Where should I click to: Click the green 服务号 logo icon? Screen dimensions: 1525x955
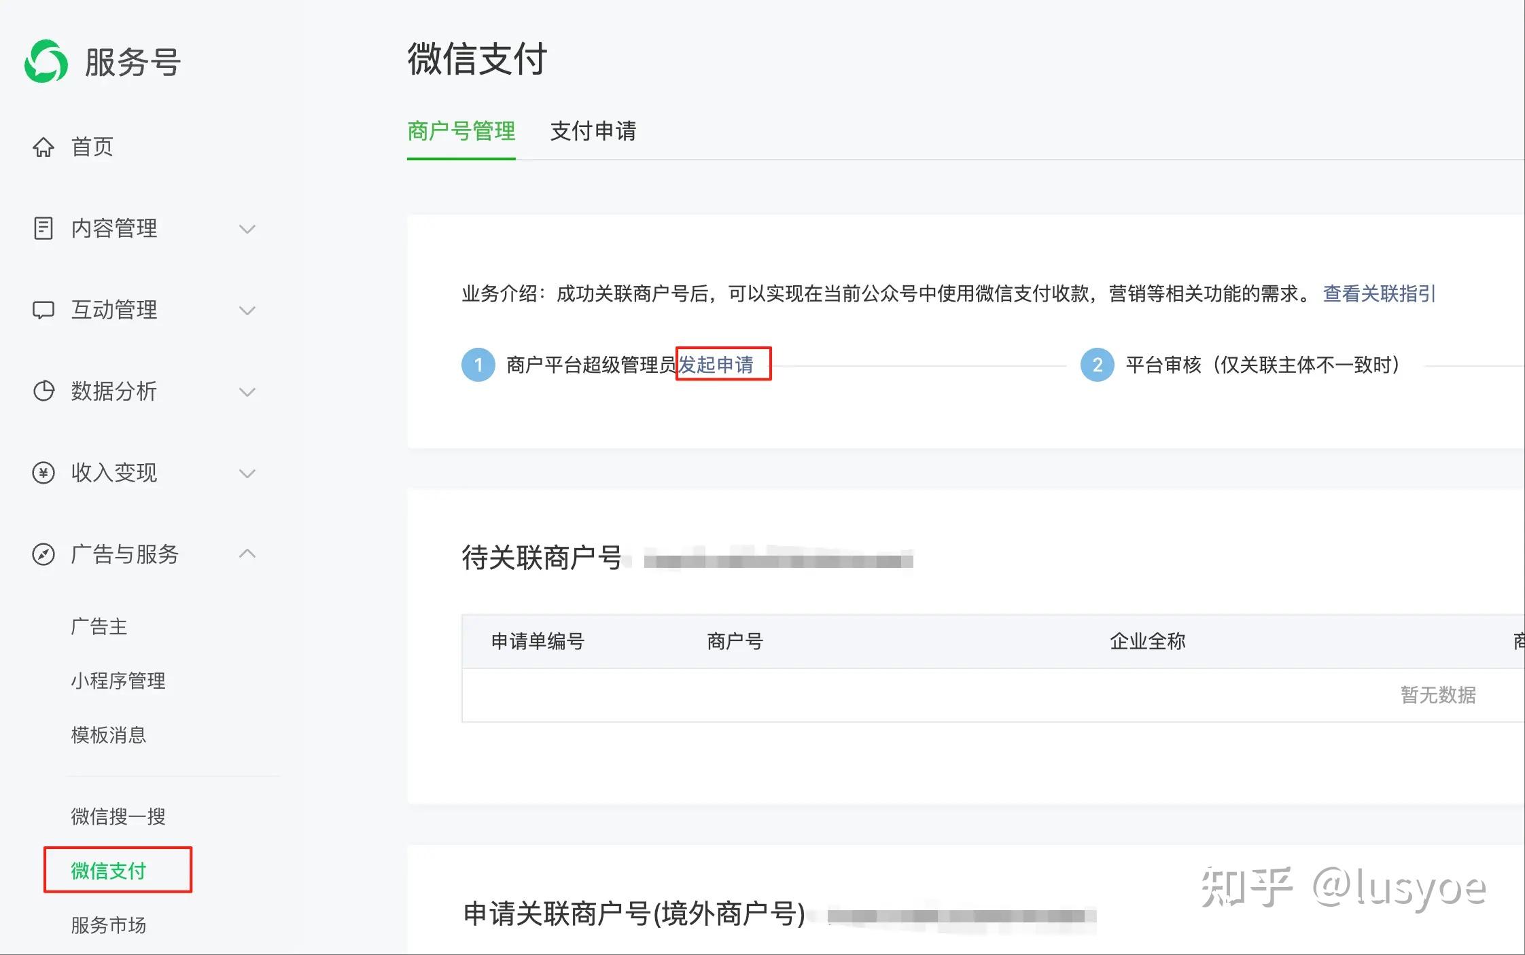[x=46, y=61]
